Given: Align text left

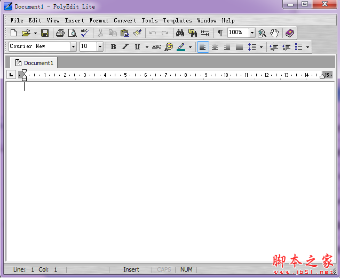Looking at the screenshot, I should (203, 47).
